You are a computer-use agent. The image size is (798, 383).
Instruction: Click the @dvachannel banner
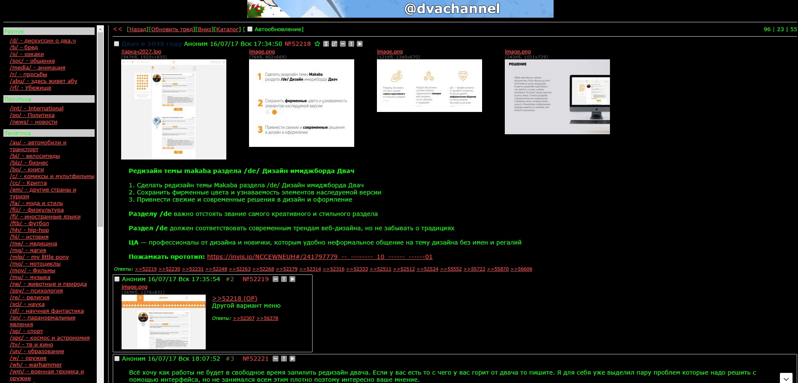pos(400,9)
